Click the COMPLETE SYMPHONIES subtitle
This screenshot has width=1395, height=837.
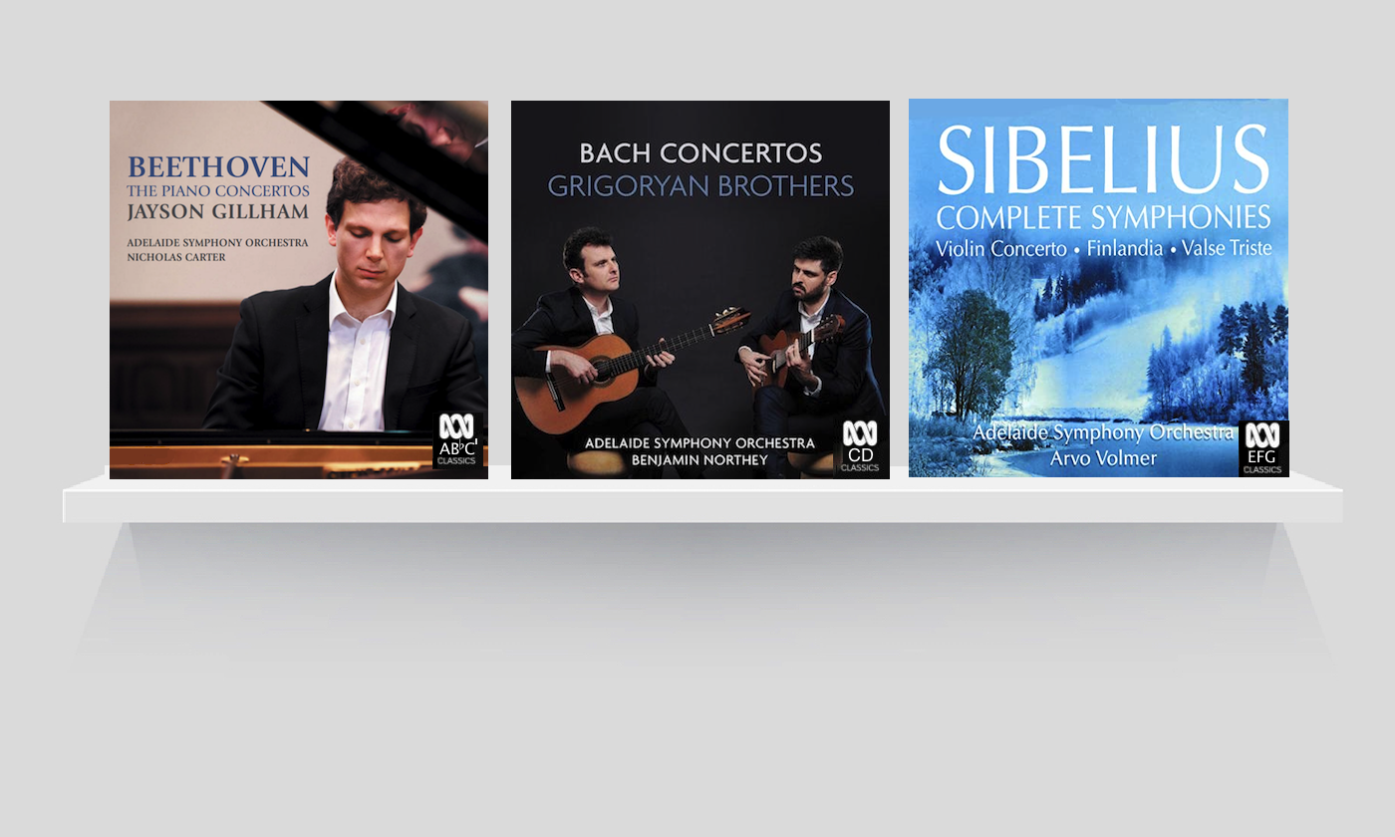1103,217
